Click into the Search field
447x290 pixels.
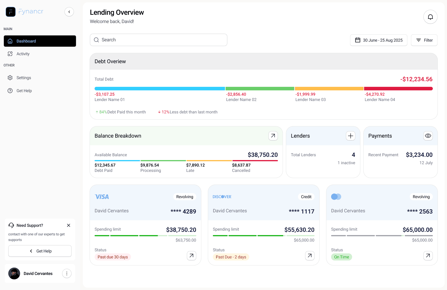[158, 40]
